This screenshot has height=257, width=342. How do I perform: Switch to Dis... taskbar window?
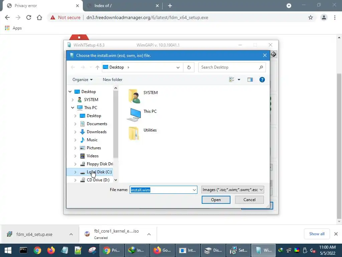click(x=213, y=250)
